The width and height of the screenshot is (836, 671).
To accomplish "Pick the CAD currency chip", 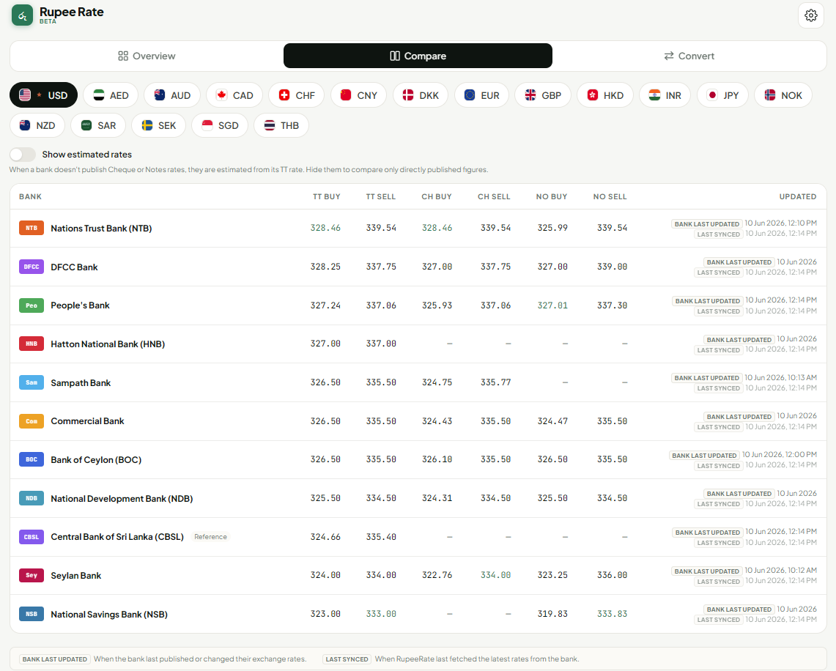I will click(x=234, y=95).
